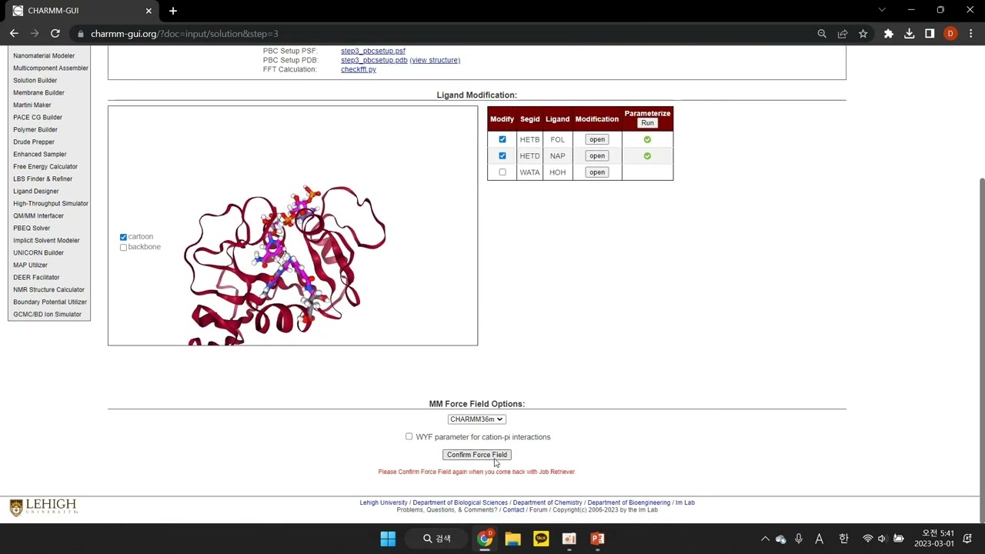Open File Explorer from the taskbar
Screen dimensions: 985x554
point(513,539)
